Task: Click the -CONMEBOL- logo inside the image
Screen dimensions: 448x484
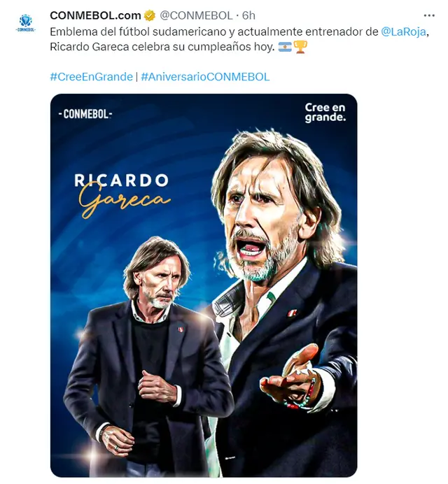Action: coord(85,114)
